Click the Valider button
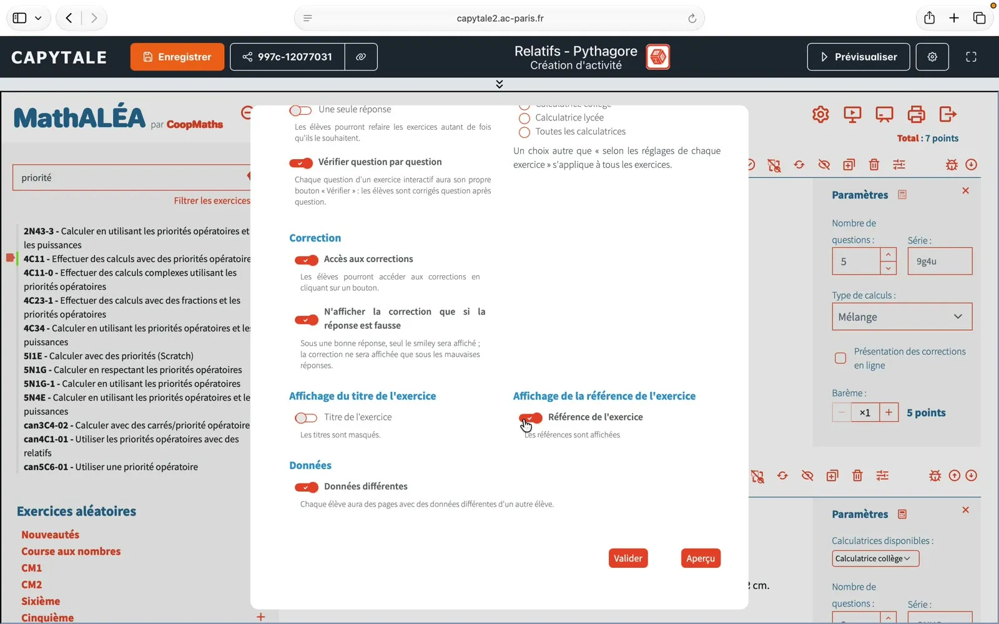This screenshot has height=624, width=999. point(628,558)
